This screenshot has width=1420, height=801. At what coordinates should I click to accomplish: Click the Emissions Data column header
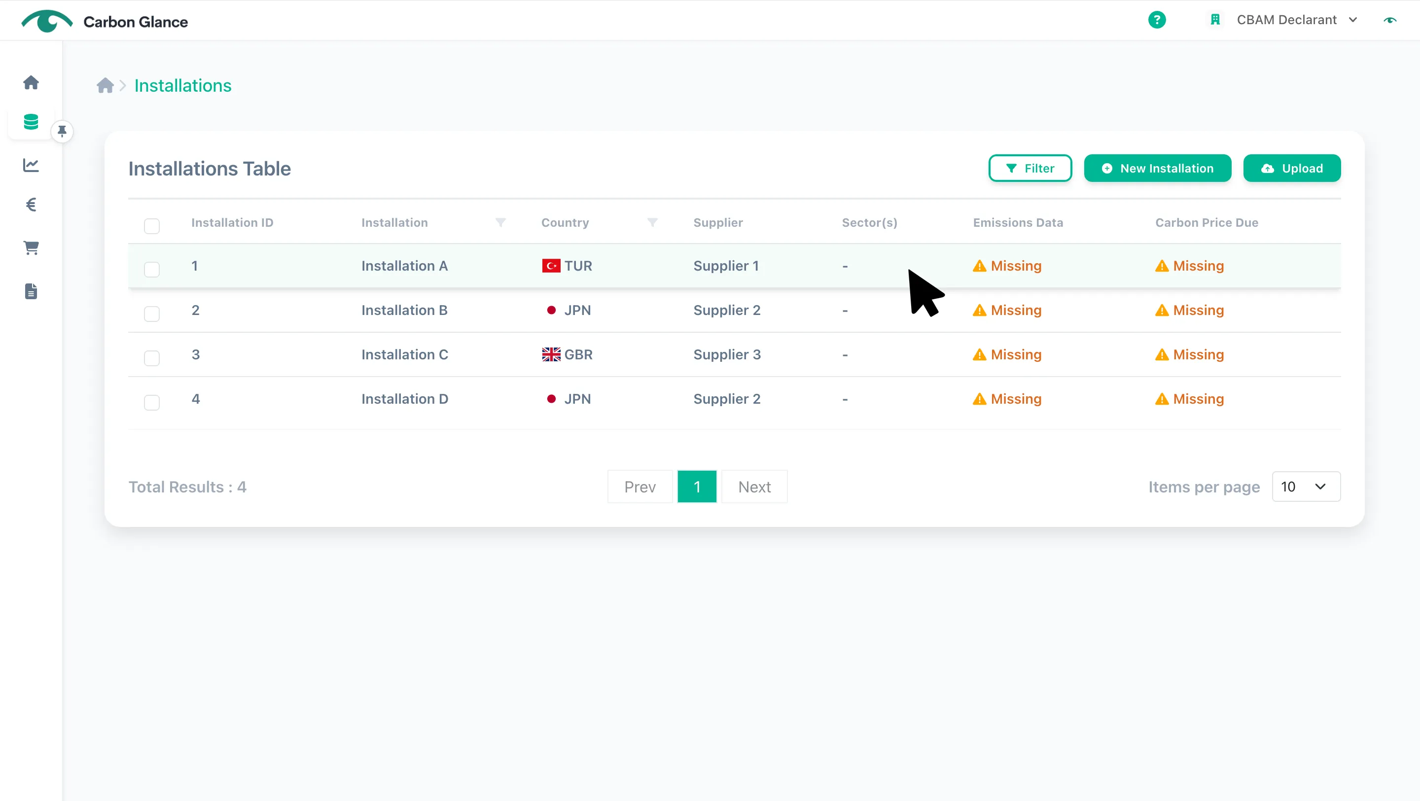(x=1018, y=223)
